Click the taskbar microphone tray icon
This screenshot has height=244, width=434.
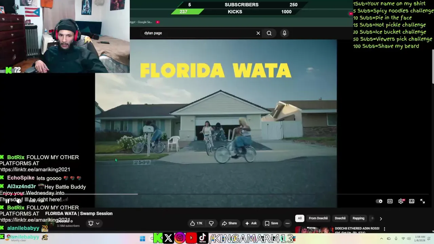[396, 239]
